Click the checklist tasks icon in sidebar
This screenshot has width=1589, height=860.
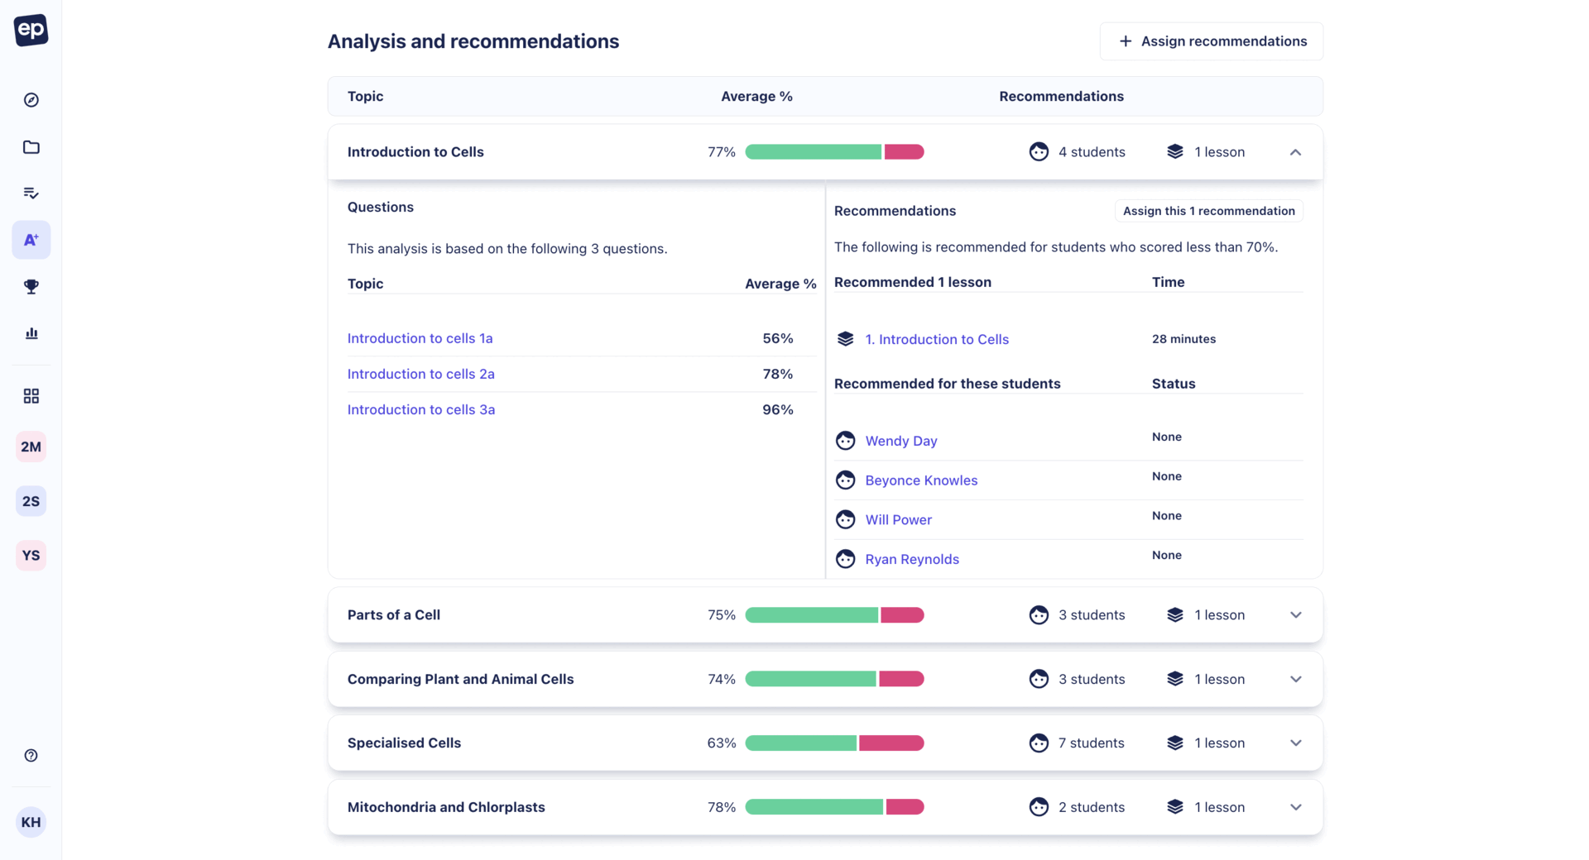click(x=31, y=193)
